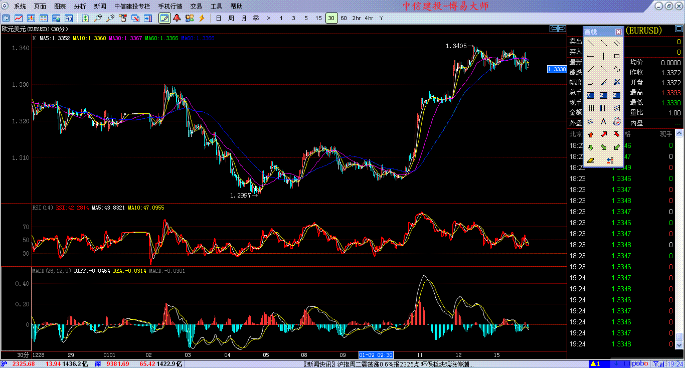Open the 分析 menu
685x368 pixels.
tap(80, 7)
